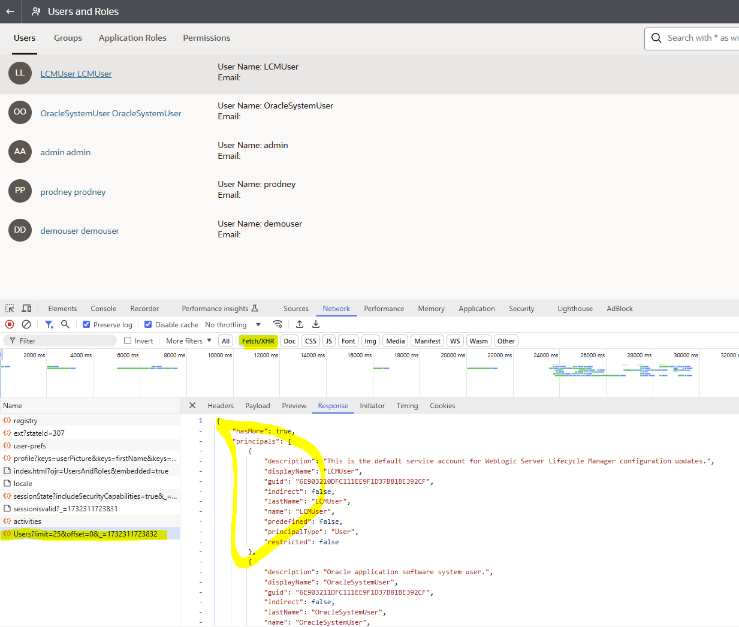Click the export HAR download icon
The height and width of the screenshot is (627, 739).
316,324
